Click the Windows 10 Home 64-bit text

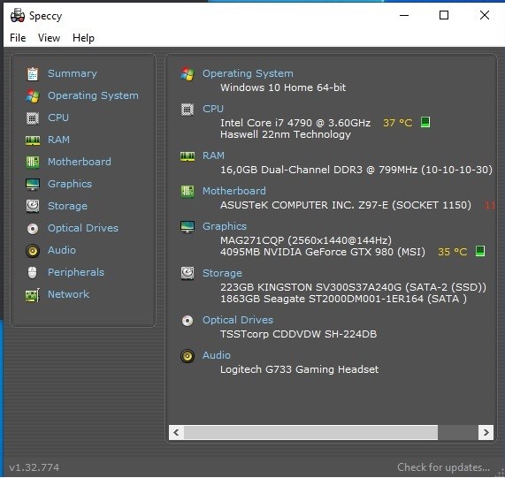pyautogui.click(x=283, y=87)
